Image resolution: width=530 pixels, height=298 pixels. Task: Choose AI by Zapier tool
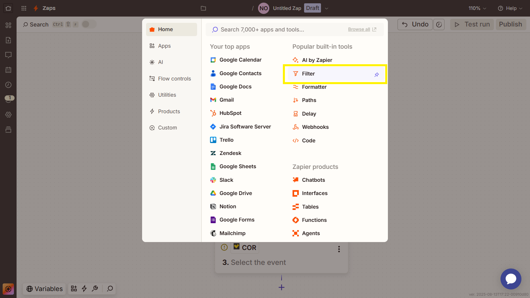point(312,60)
